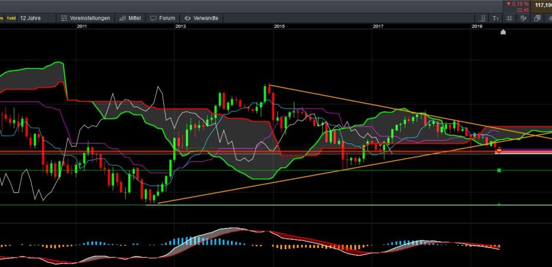Image resolution: width=552 pixels, height=267 pixels.
Task: Click the white house-shaped marker below 2019
Action: pos(503,31)
